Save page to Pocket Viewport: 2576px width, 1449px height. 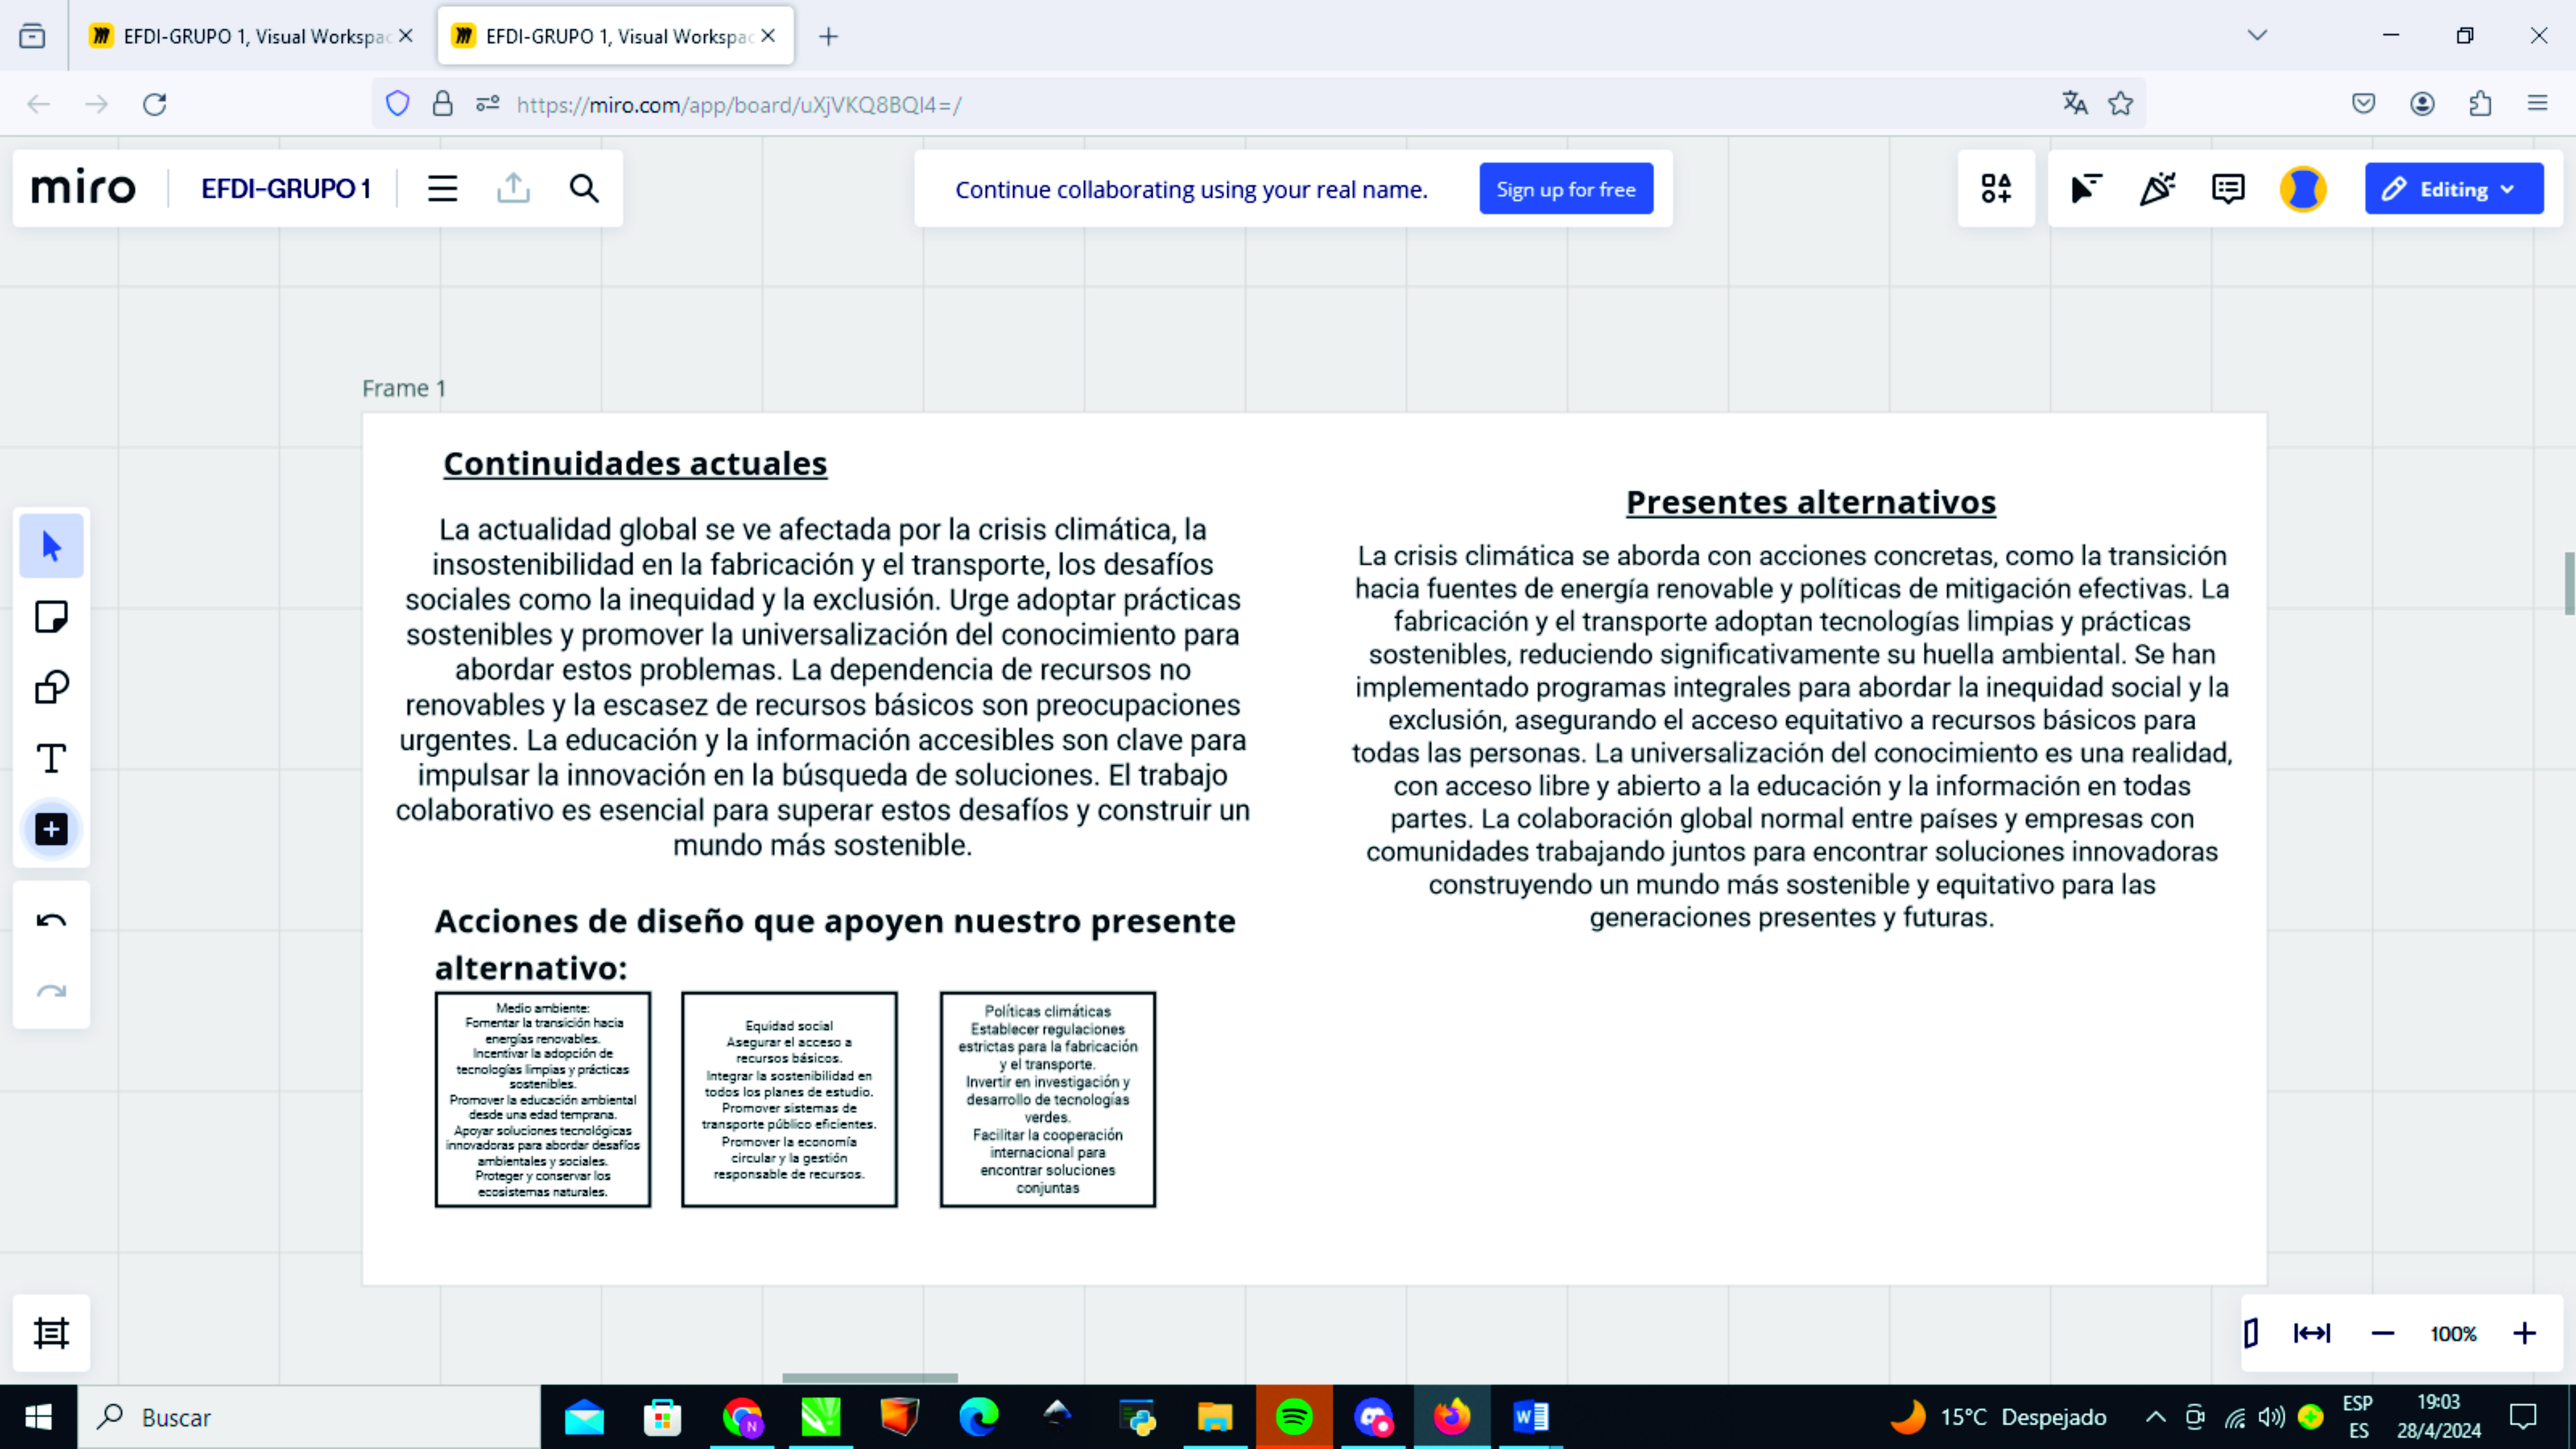pos(2364,103)
